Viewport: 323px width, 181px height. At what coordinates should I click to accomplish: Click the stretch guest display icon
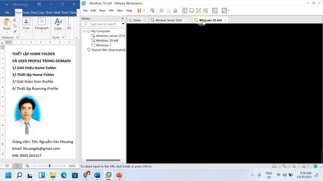click(x=224, y=11)
